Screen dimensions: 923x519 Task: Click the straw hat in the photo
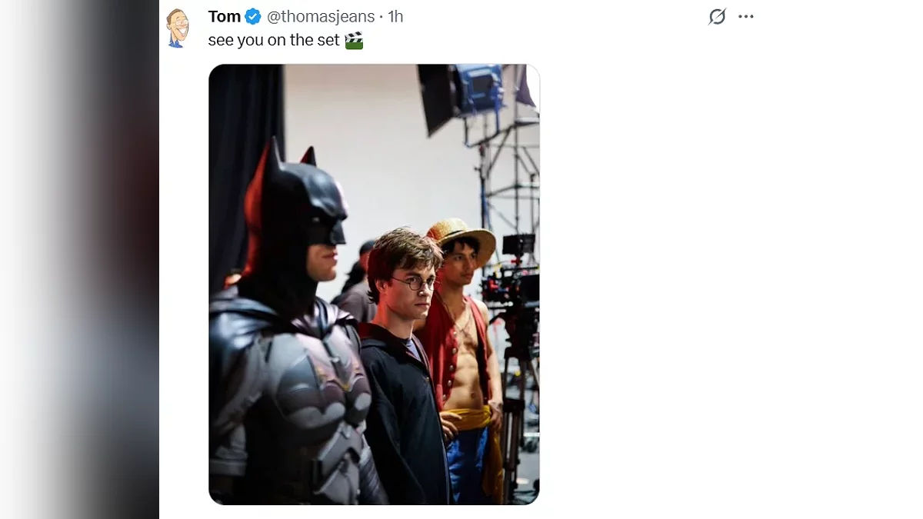pyautogui.click(x=460, y=235)
